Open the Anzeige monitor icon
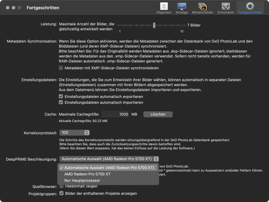This screenshot has height=202, width=269. [x=182, y=6]
